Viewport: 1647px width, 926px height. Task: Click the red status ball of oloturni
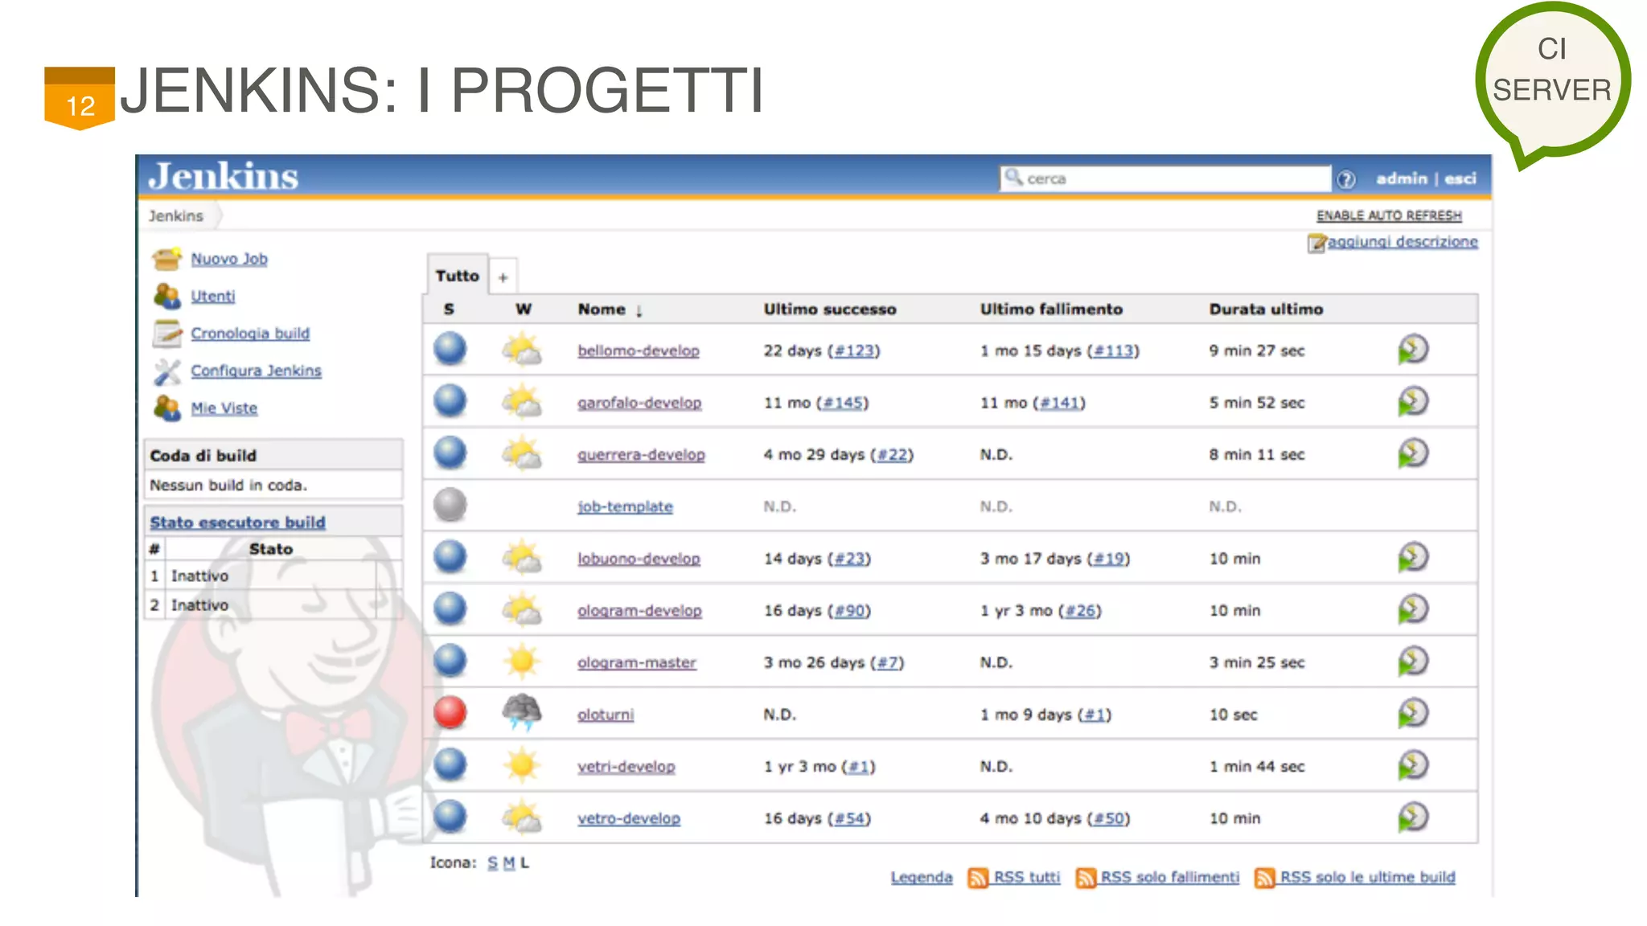click(450, 713)
